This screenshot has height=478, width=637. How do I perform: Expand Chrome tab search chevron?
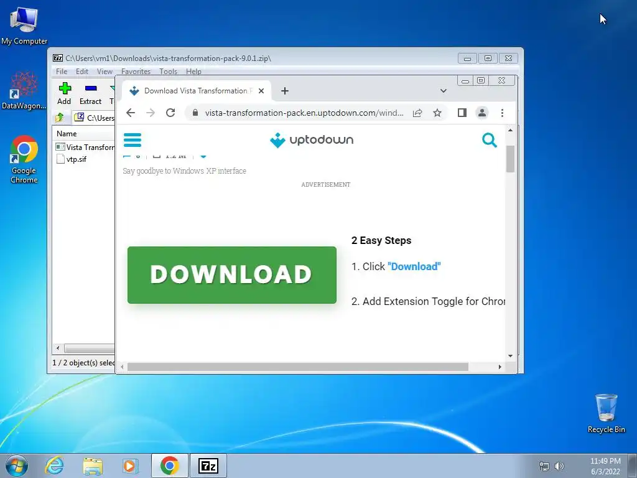point(443,91)
